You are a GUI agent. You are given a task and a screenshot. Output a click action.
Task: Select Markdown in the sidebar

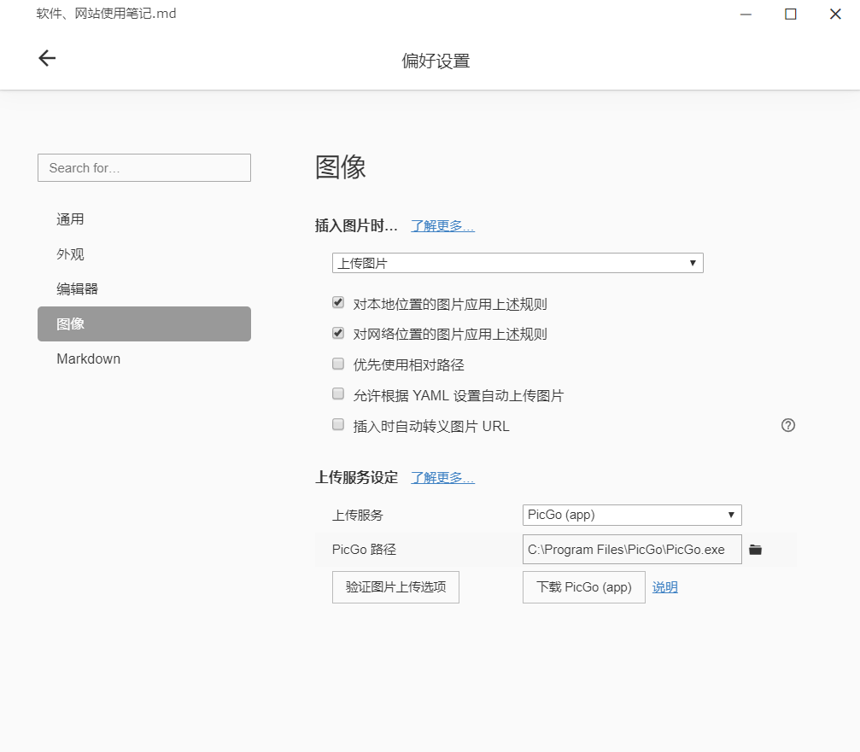[144, 359]
